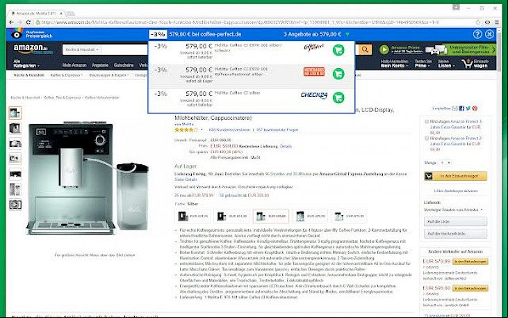Open Gutscheine nav item
Image resolution: width=508 pixels, height=318 pixels.
(124, 65)
